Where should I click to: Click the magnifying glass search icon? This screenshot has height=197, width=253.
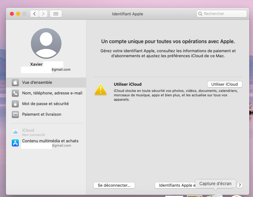coord(200,14)
